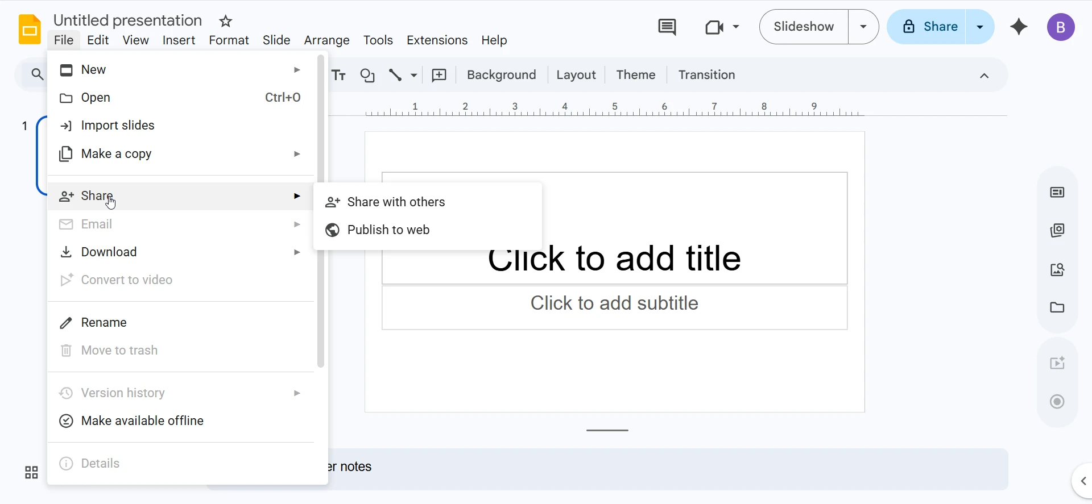Star the Untitled presentation
The width and height of the screenshot is (1092, 504).
click(226, 22)
